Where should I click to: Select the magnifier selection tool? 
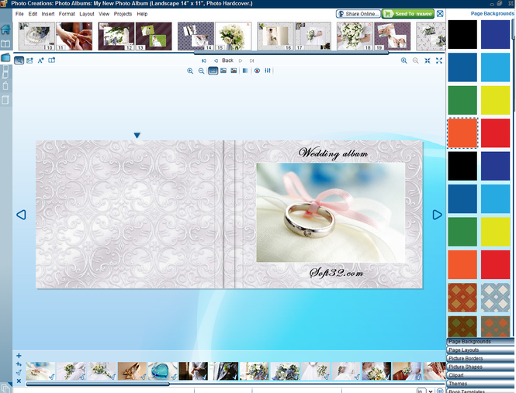(x=19, y=60)
